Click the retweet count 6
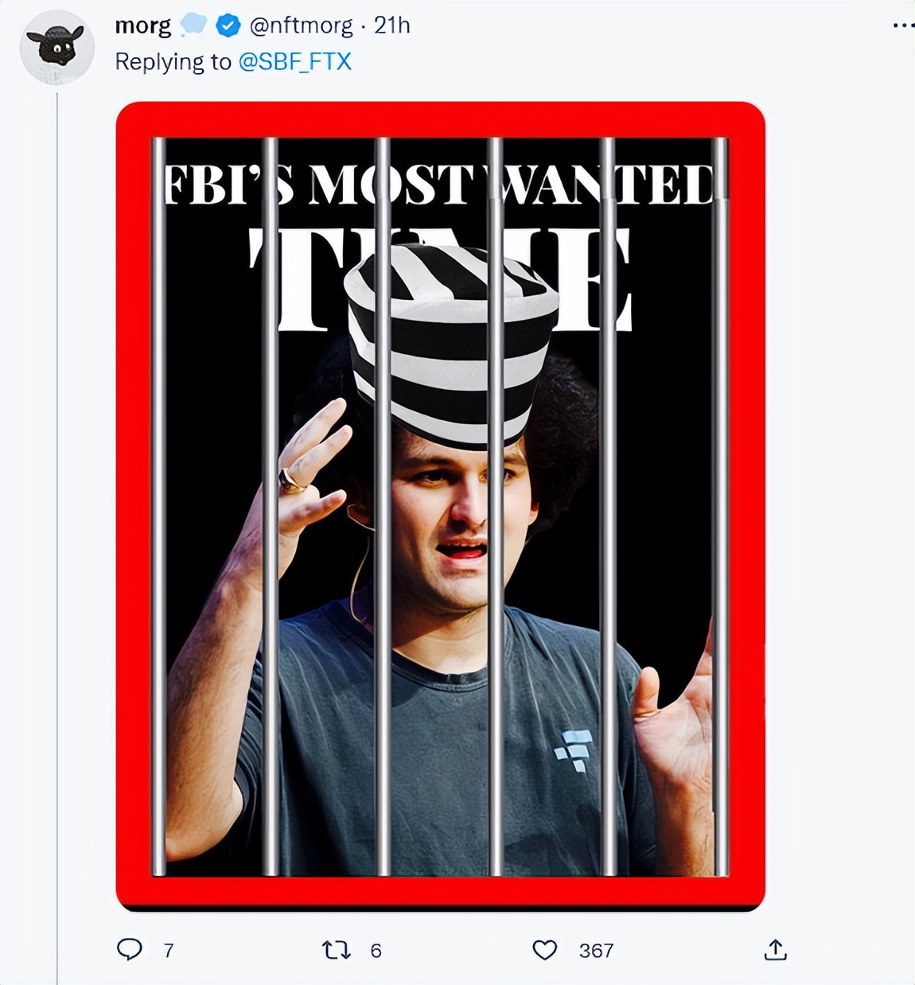This screenshot has width=915, height=985. (x=376, y=950)
